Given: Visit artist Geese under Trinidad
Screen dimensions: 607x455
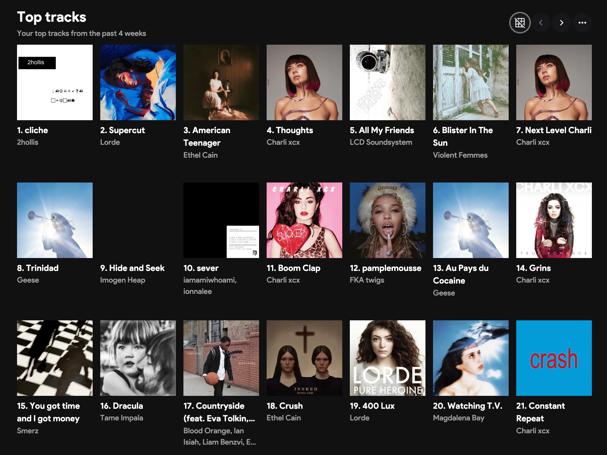Looking at the screenshot, I should pyautogui.click(x=28, y=280).
